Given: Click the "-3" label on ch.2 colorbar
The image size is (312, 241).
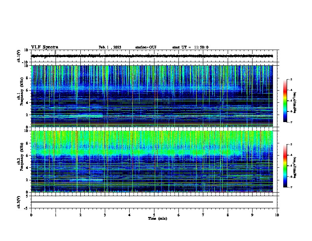Looking at the screenshot, I should 290,145.
